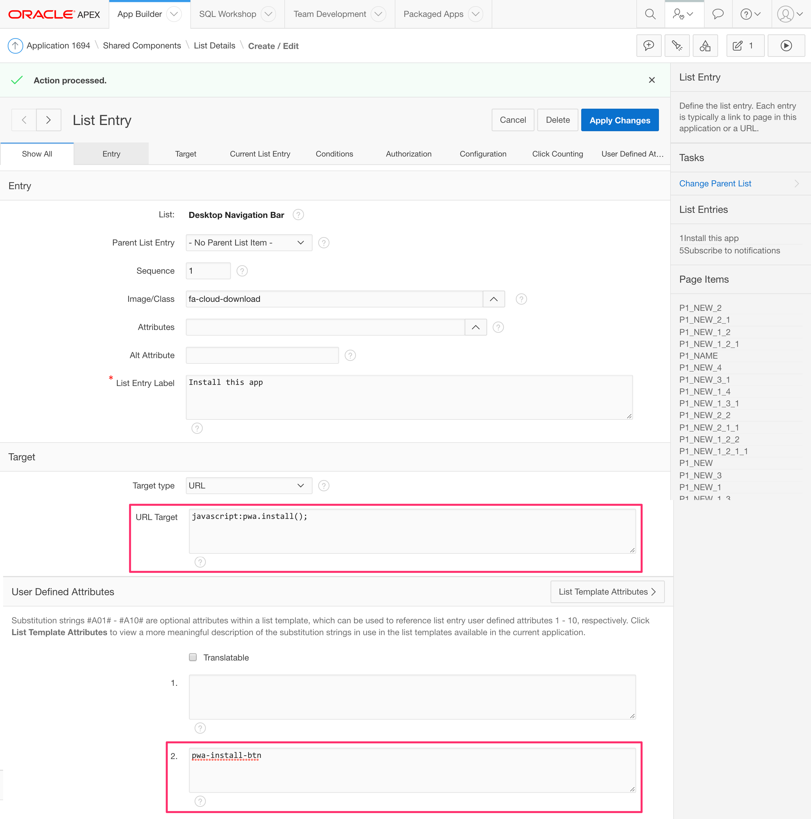Screen dimensions: 811x819
Task: Click the Edit page 1 pencil icon
Action: click(738, 46)
